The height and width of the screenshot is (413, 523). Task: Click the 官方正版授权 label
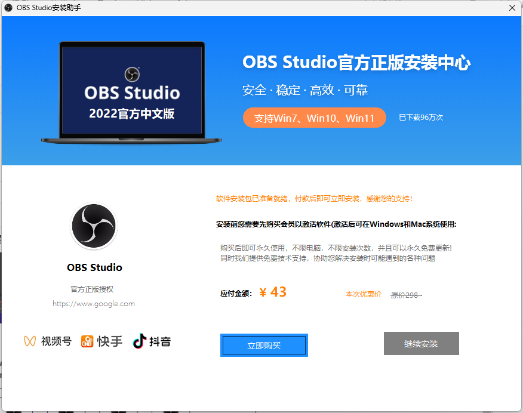92,289
